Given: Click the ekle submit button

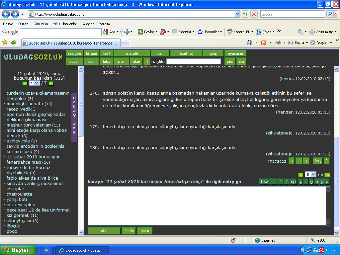Looking at the screenshot, I should coord(104,231).
